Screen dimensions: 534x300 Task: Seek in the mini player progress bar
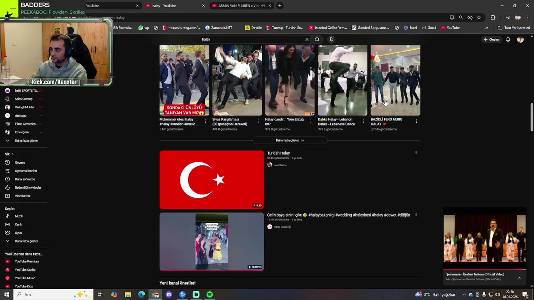pyautogui.click(x=484, y=270)
